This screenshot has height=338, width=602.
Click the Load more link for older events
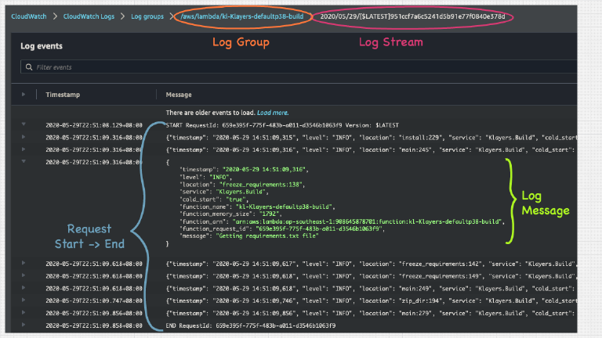(x=273, y=113)
